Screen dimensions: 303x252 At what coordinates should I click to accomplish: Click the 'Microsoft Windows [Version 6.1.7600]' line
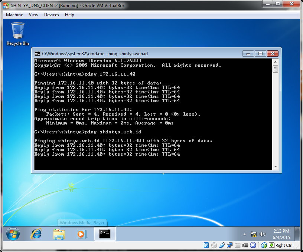(88, 61)
